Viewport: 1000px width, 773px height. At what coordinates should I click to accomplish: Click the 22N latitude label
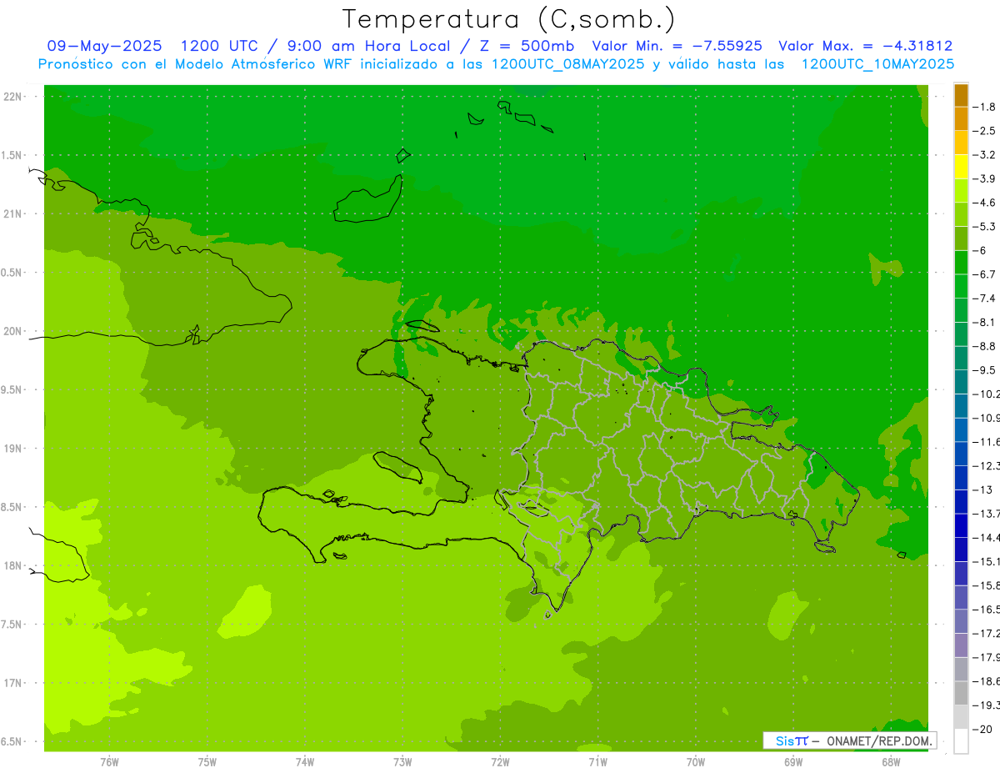[x=14, y=97]
